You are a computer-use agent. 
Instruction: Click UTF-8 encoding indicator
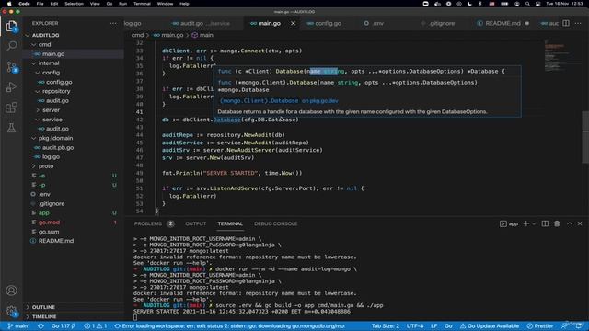(x=415, y=326)
